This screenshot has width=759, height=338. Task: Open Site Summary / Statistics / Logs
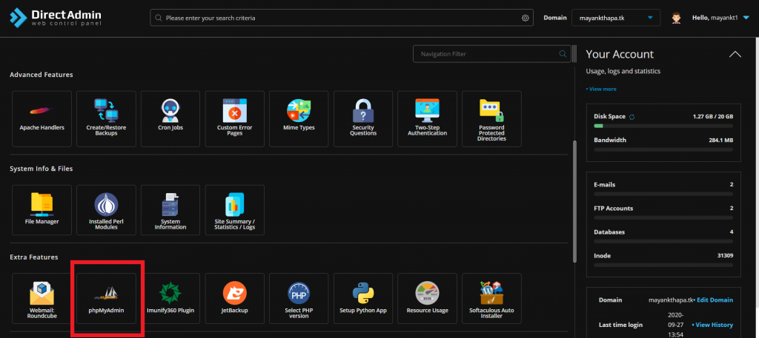point(235,210)
